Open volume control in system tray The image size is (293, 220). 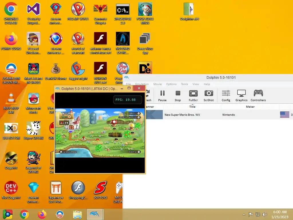tap(264, 214)
